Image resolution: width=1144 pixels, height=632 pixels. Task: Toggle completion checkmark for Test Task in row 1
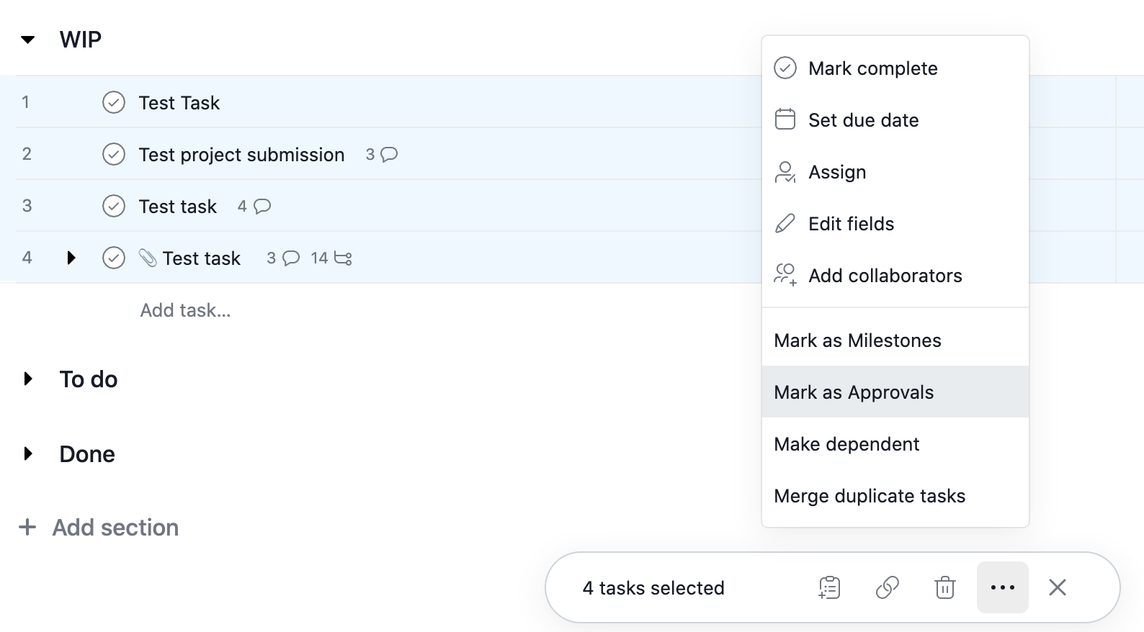pos(114,102)
